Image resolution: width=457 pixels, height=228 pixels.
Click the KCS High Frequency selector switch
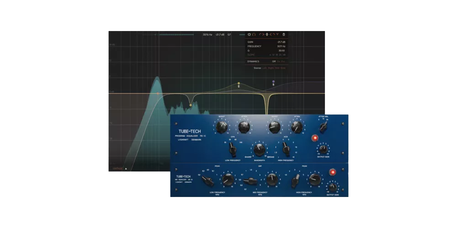[286, 150]
